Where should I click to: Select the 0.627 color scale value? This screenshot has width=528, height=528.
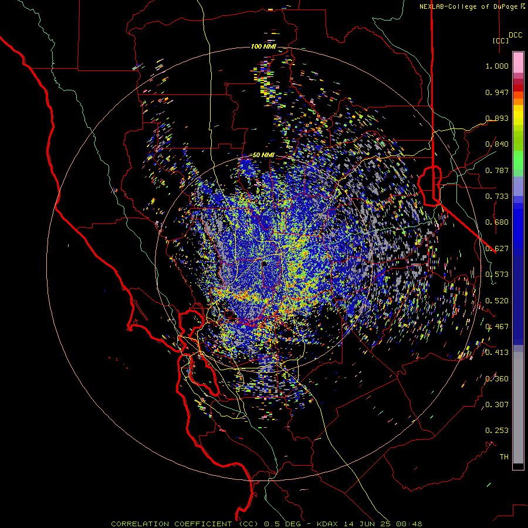coord(497,249)
